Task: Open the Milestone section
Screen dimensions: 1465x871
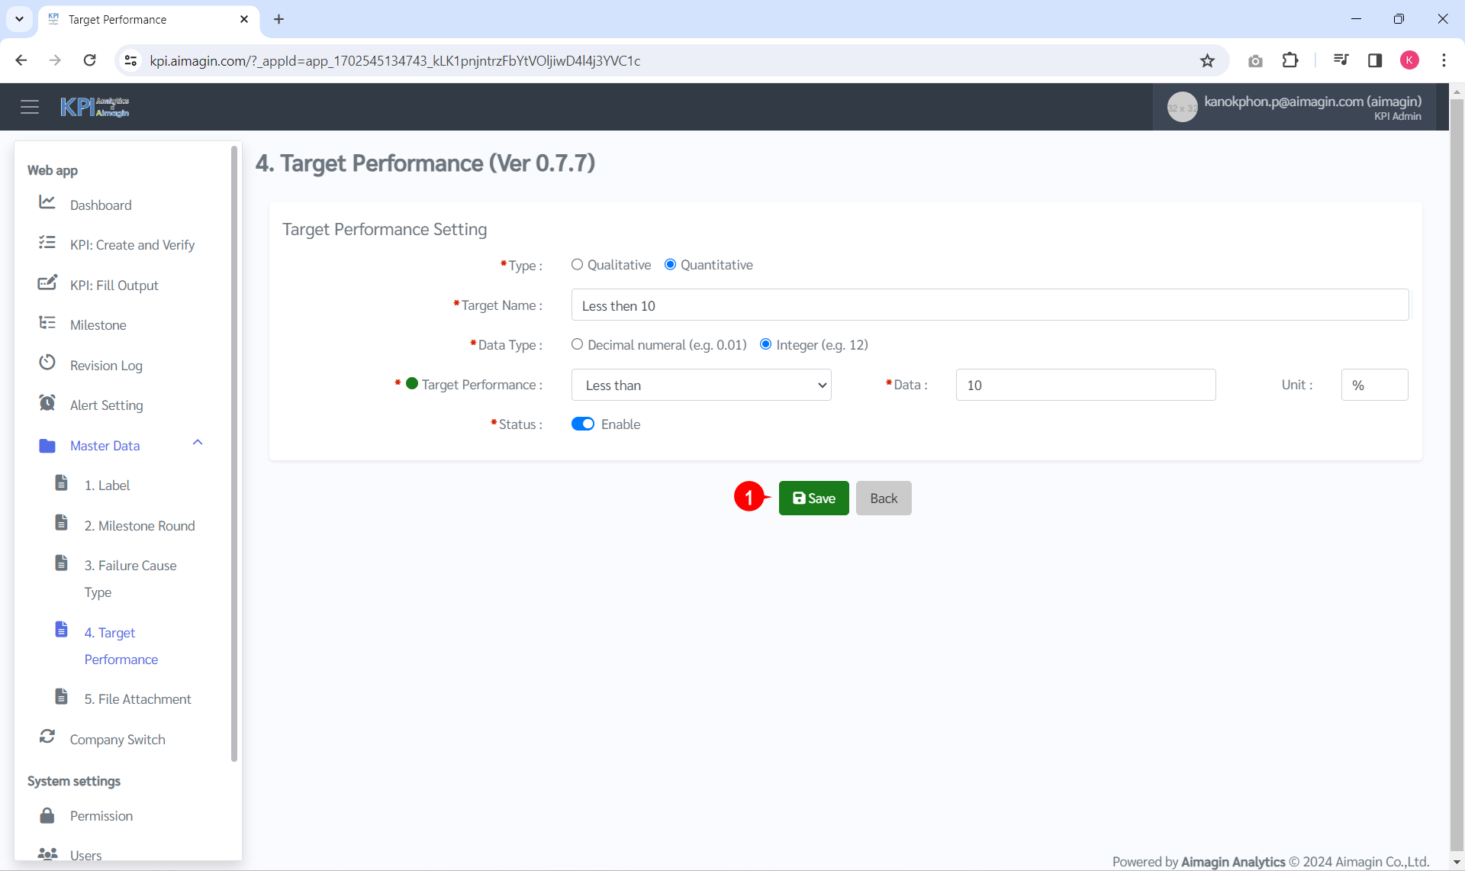Action: (x=98, y=324)
